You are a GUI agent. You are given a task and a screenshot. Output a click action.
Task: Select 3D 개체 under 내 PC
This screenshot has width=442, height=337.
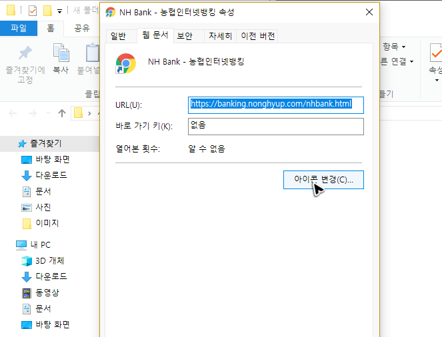click(x=50, y=260)
